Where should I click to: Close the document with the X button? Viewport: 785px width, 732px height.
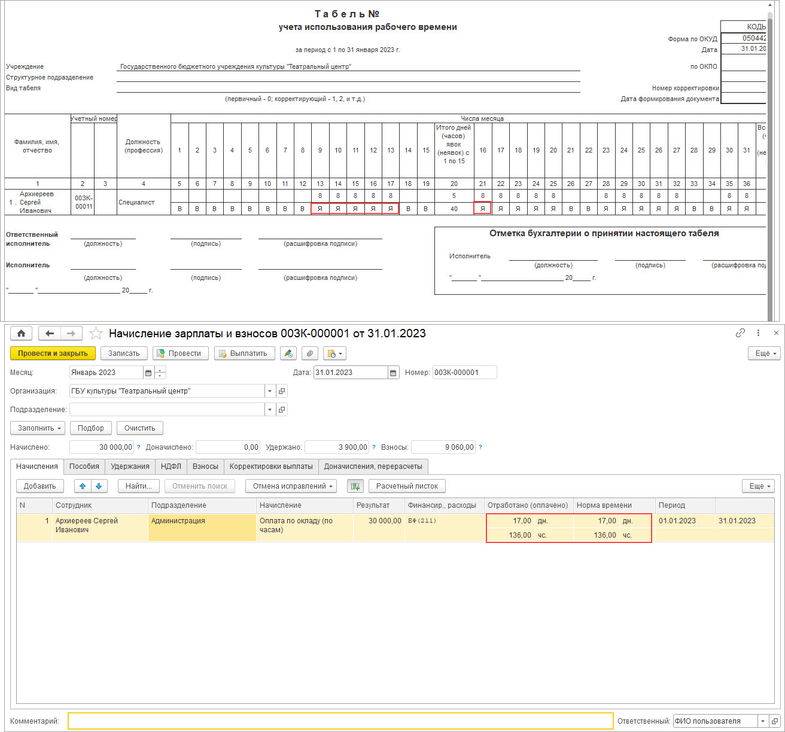(x=776, y=333)
